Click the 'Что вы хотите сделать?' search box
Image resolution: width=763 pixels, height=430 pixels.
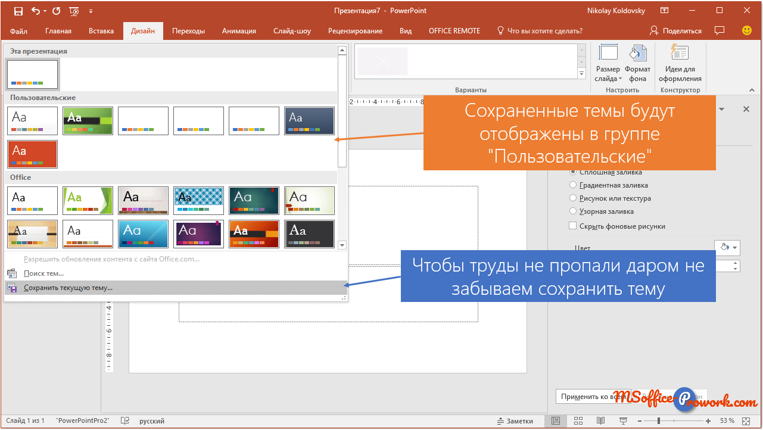click(x=540, y=31)
